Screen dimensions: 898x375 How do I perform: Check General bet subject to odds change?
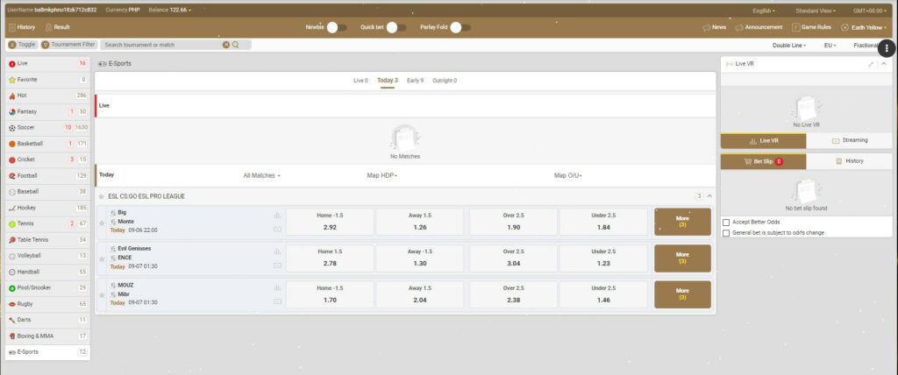tap(726, 233)
